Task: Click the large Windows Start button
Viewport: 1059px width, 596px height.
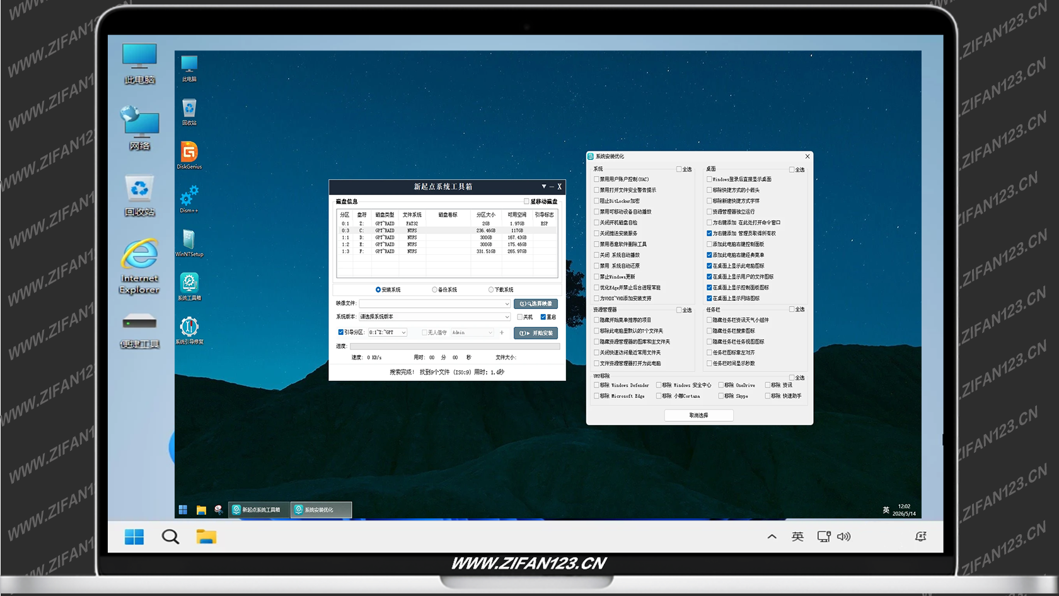Action: [134, 537]
